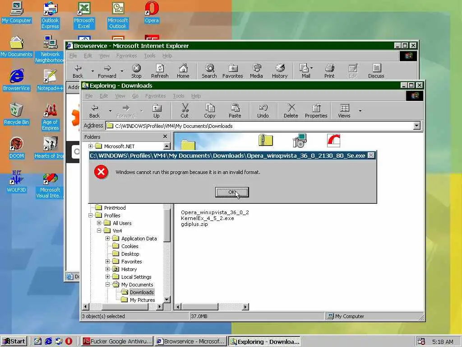Open Microsoft Excel desktop shortcut
462x347 pixels.
click(x=84, y=15)
